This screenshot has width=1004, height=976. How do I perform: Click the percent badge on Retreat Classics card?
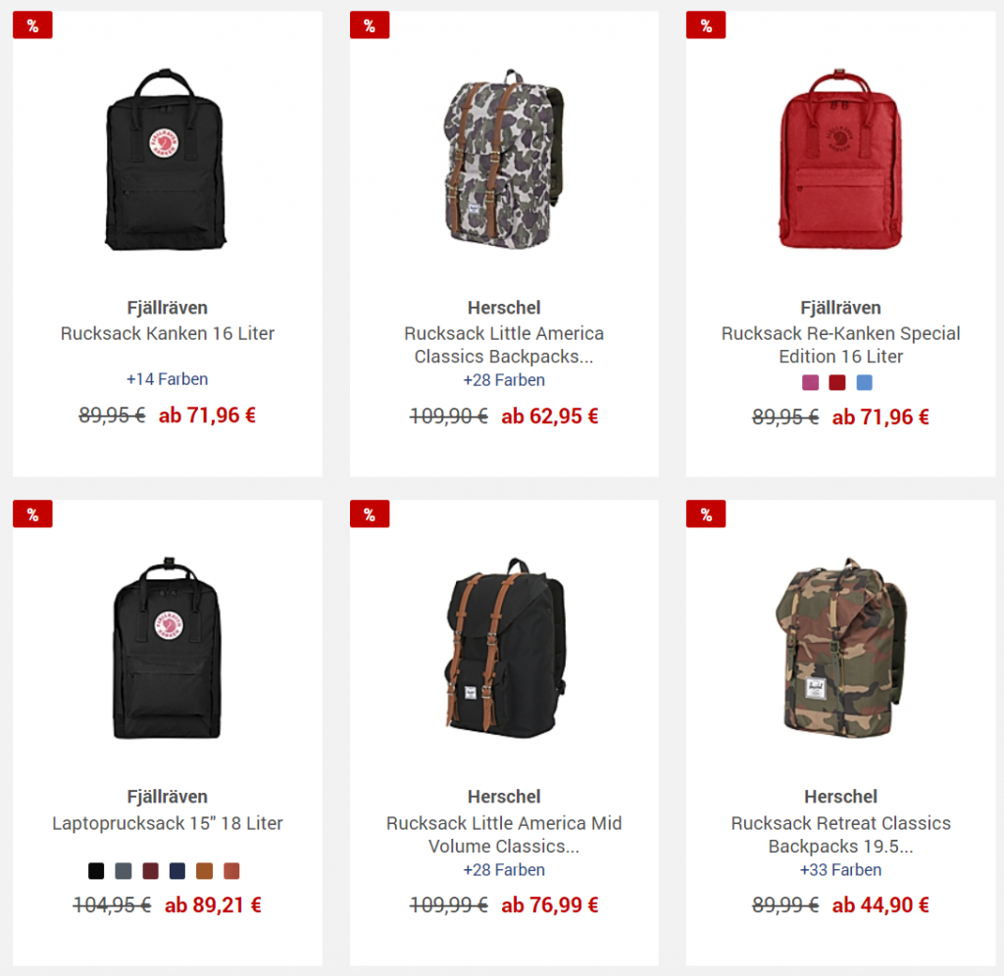(x=706, y=513)
